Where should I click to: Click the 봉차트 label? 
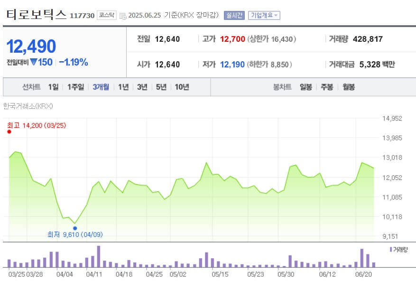[x=282, y=87]
